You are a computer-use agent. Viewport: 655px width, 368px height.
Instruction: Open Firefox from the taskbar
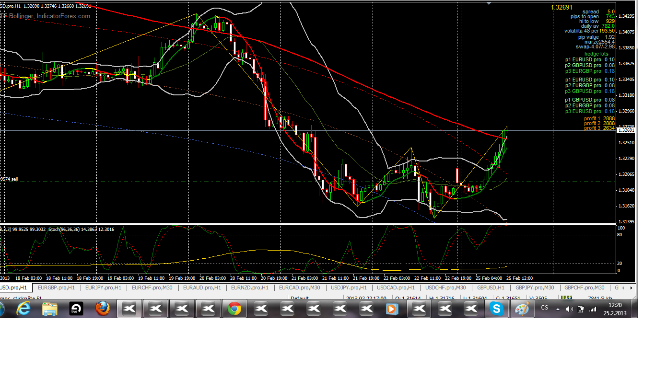click(x=103, y=309)
